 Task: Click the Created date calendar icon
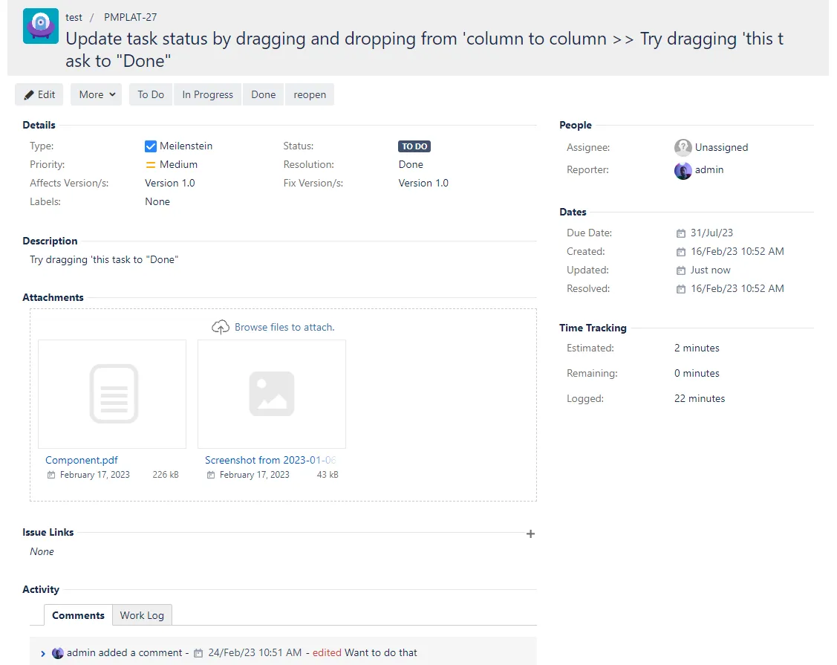680,252
